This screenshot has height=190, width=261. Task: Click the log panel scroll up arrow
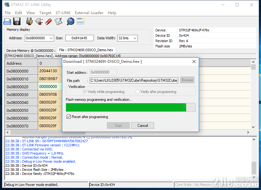click(254, 140)
